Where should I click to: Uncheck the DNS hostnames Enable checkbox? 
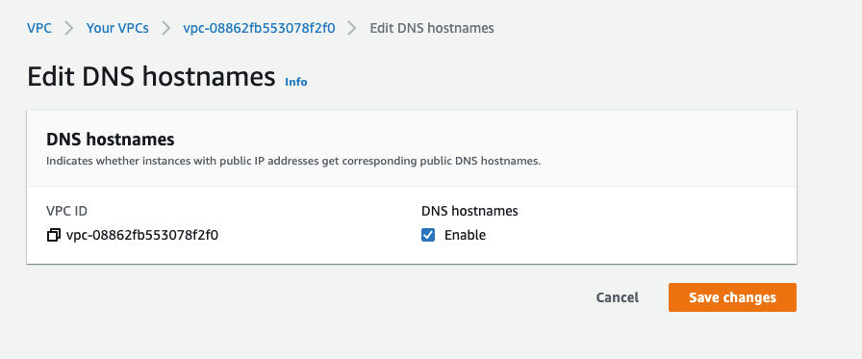click(x=428, y=235)
